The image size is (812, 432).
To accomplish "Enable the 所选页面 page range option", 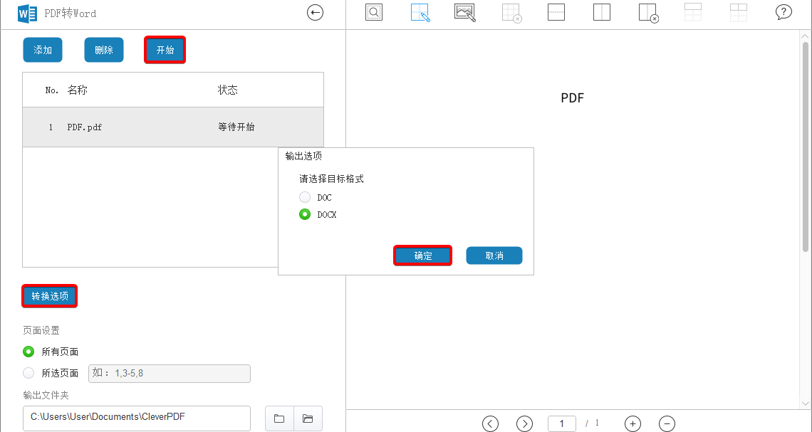I will pos(27,373).
